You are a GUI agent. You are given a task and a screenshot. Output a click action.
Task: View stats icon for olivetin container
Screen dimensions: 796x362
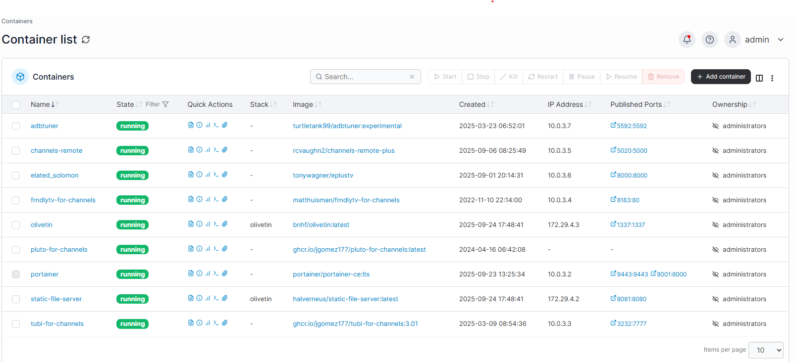(208, 224)
